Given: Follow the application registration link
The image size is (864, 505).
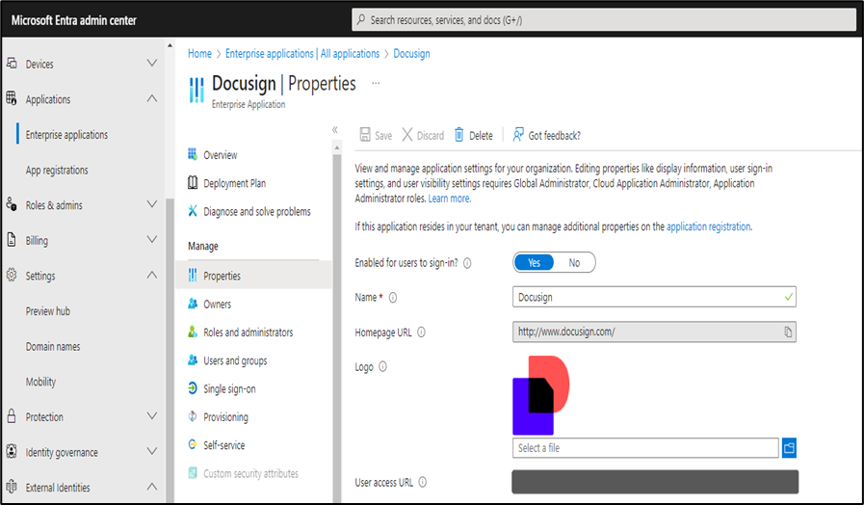Looking at the screenshot, I should (708, 227).
